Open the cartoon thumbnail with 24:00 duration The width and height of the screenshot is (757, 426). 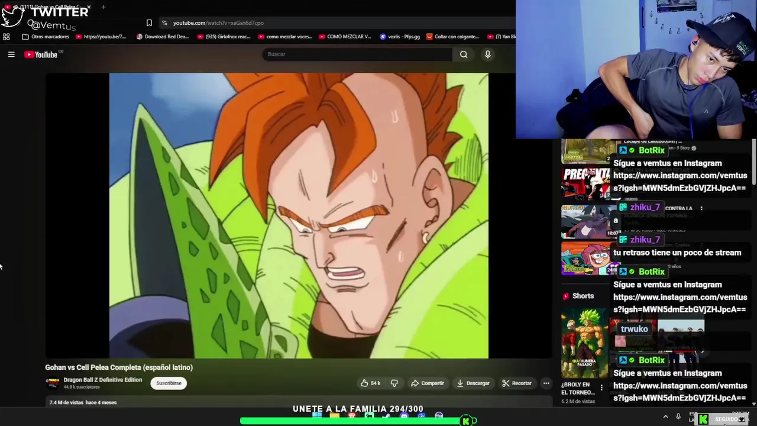tap(589, 258)
